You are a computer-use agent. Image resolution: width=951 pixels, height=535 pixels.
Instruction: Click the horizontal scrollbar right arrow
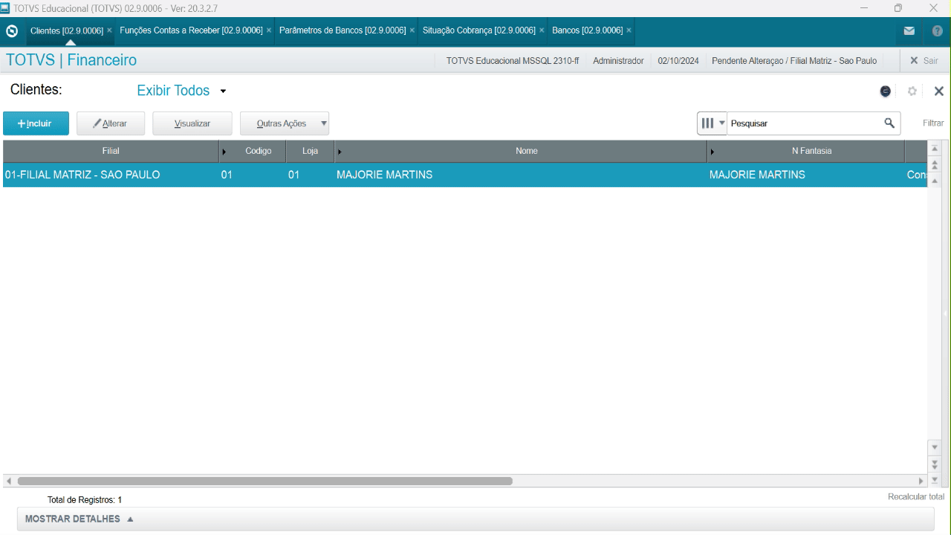point(921,481)
